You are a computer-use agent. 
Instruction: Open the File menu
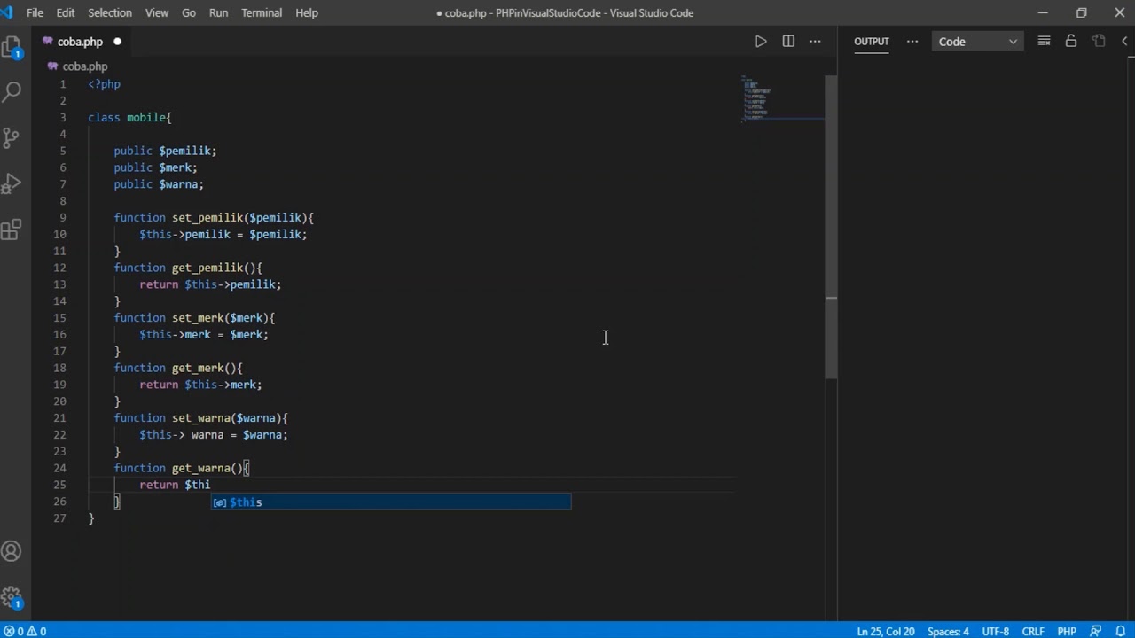pyautogui.click(x=35, y=12)
